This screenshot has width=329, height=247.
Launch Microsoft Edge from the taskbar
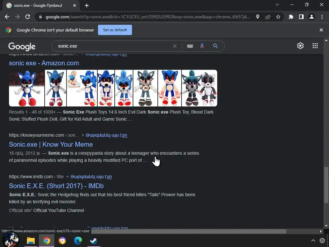(x=78, y=241)
